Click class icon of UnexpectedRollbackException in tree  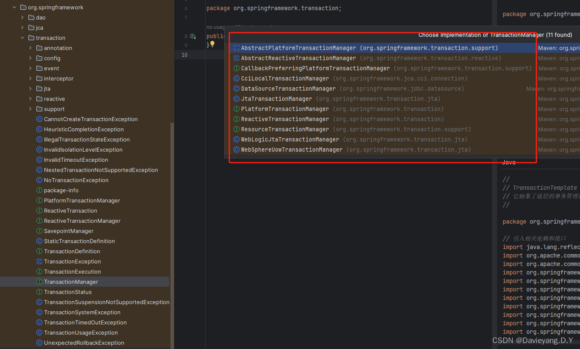coord(39,343)
